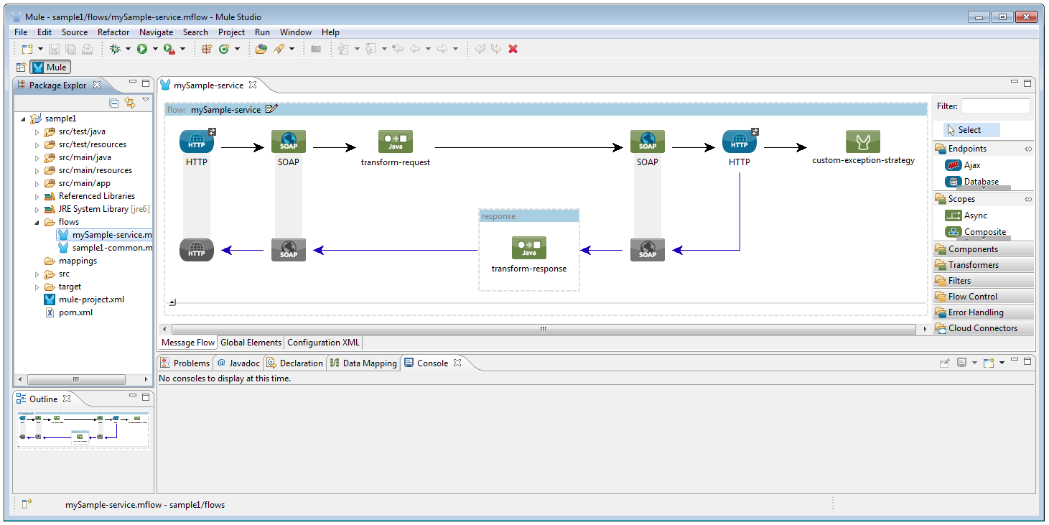Click the Package Explorer horizontal scrollbar
Viewport: 1049px width, 525px height.
[x=75, y=379]
